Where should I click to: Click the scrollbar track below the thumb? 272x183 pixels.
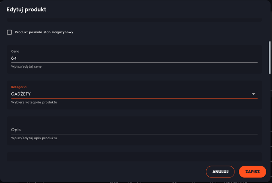click(x=270, y=118)
